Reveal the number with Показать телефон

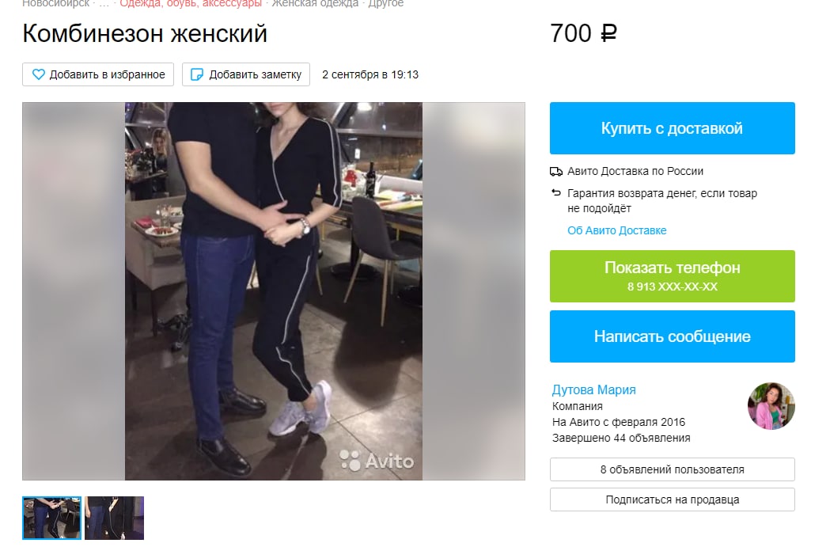(673, 276)
